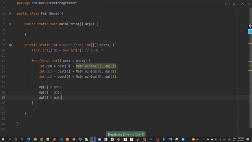Screen dimensions: 252x142
Task: Jump to next highlighted problem with down chevron
Action: [x=248, y=4]
